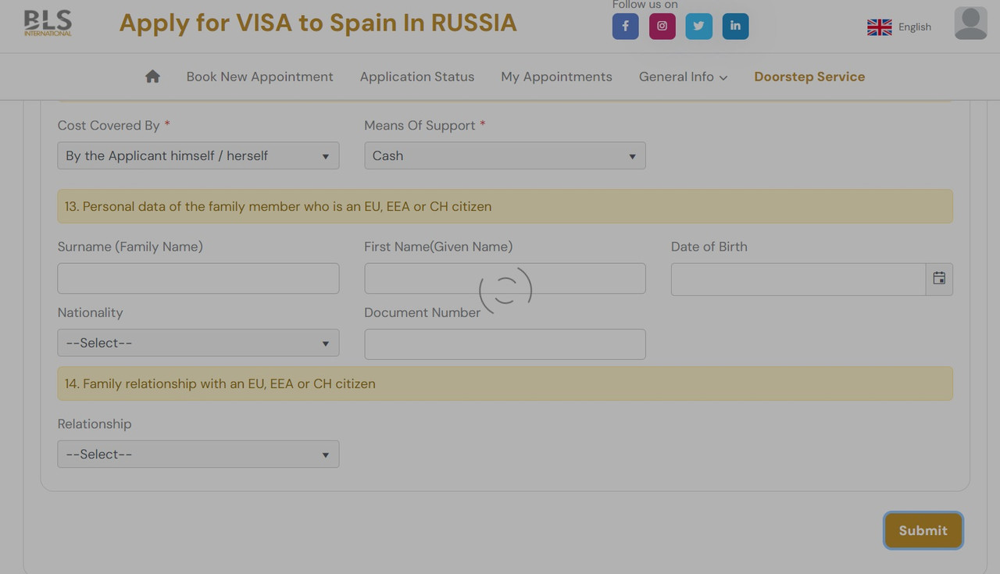The image size is (1000, 574).
Task: Open the Means Of Support dropdown
Action: (505, 155)
